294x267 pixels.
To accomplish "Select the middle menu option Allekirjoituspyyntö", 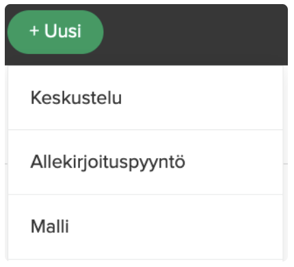I will point(146,162).
